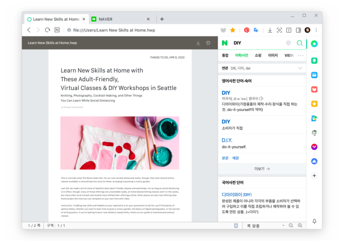The image size is (344, 241).
Task: Click the paint craft image in document
Action: [120, 143]
